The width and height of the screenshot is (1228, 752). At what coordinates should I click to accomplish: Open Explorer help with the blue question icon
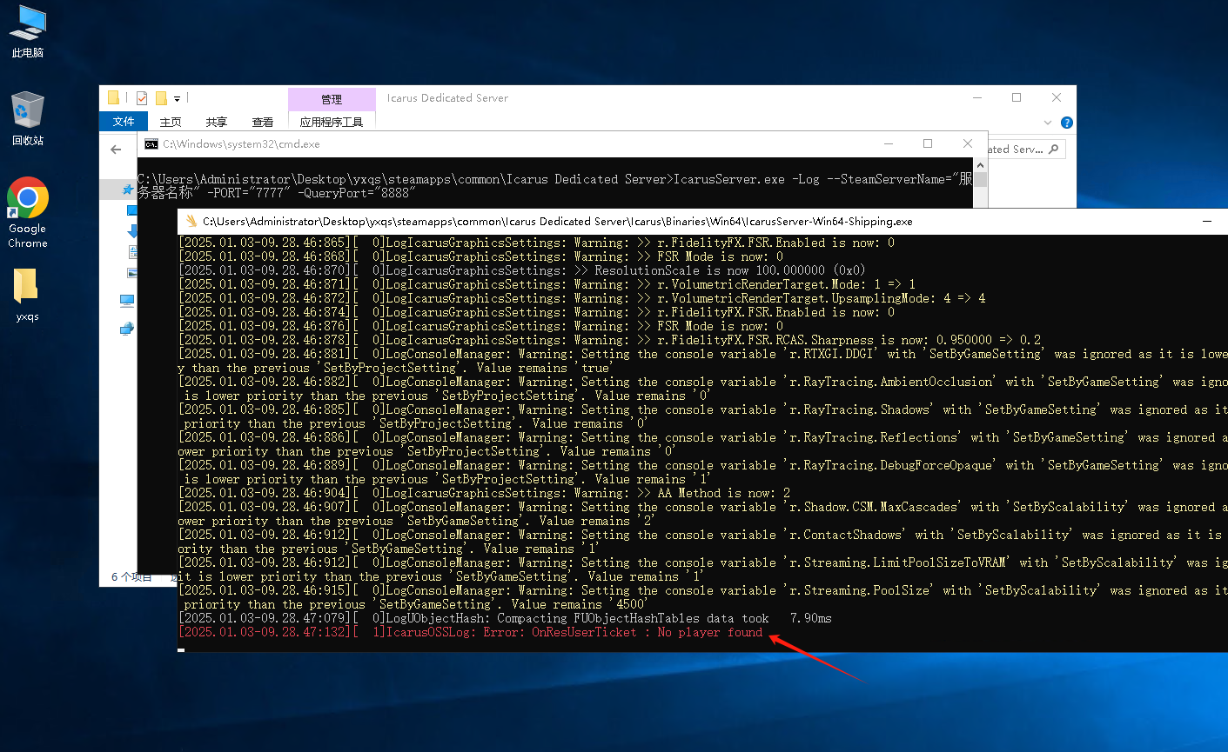(x=1067, y=122)
